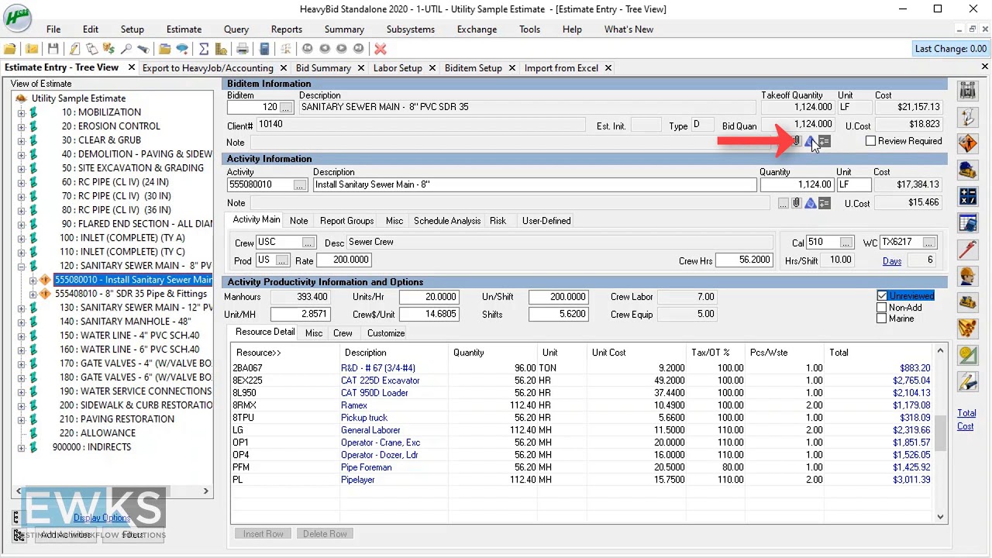The width and height of the screenshot is (992, 558).
Task: Expand the 10 : MOBILIZATION tree node
Action: (21, 112)
